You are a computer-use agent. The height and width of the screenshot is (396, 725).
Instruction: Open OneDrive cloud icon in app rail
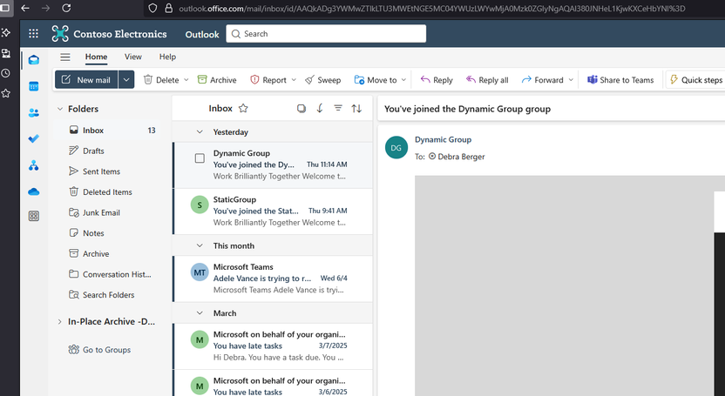pyautogui.click(x=34, y=191)
